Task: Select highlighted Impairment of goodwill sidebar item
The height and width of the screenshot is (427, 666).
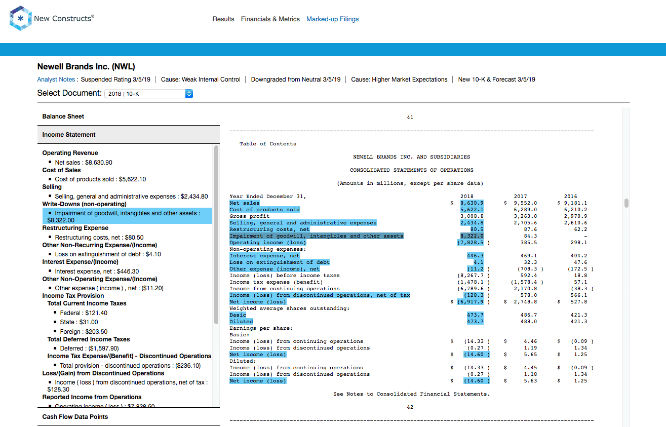Action: click(127, 217)
